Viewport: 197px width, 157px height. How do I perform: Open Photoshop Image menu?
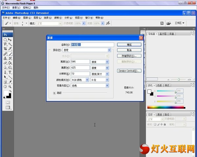27,18
